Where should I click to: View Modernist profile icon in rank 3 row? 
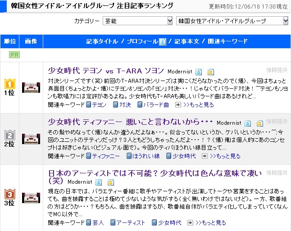click(99, 182)
